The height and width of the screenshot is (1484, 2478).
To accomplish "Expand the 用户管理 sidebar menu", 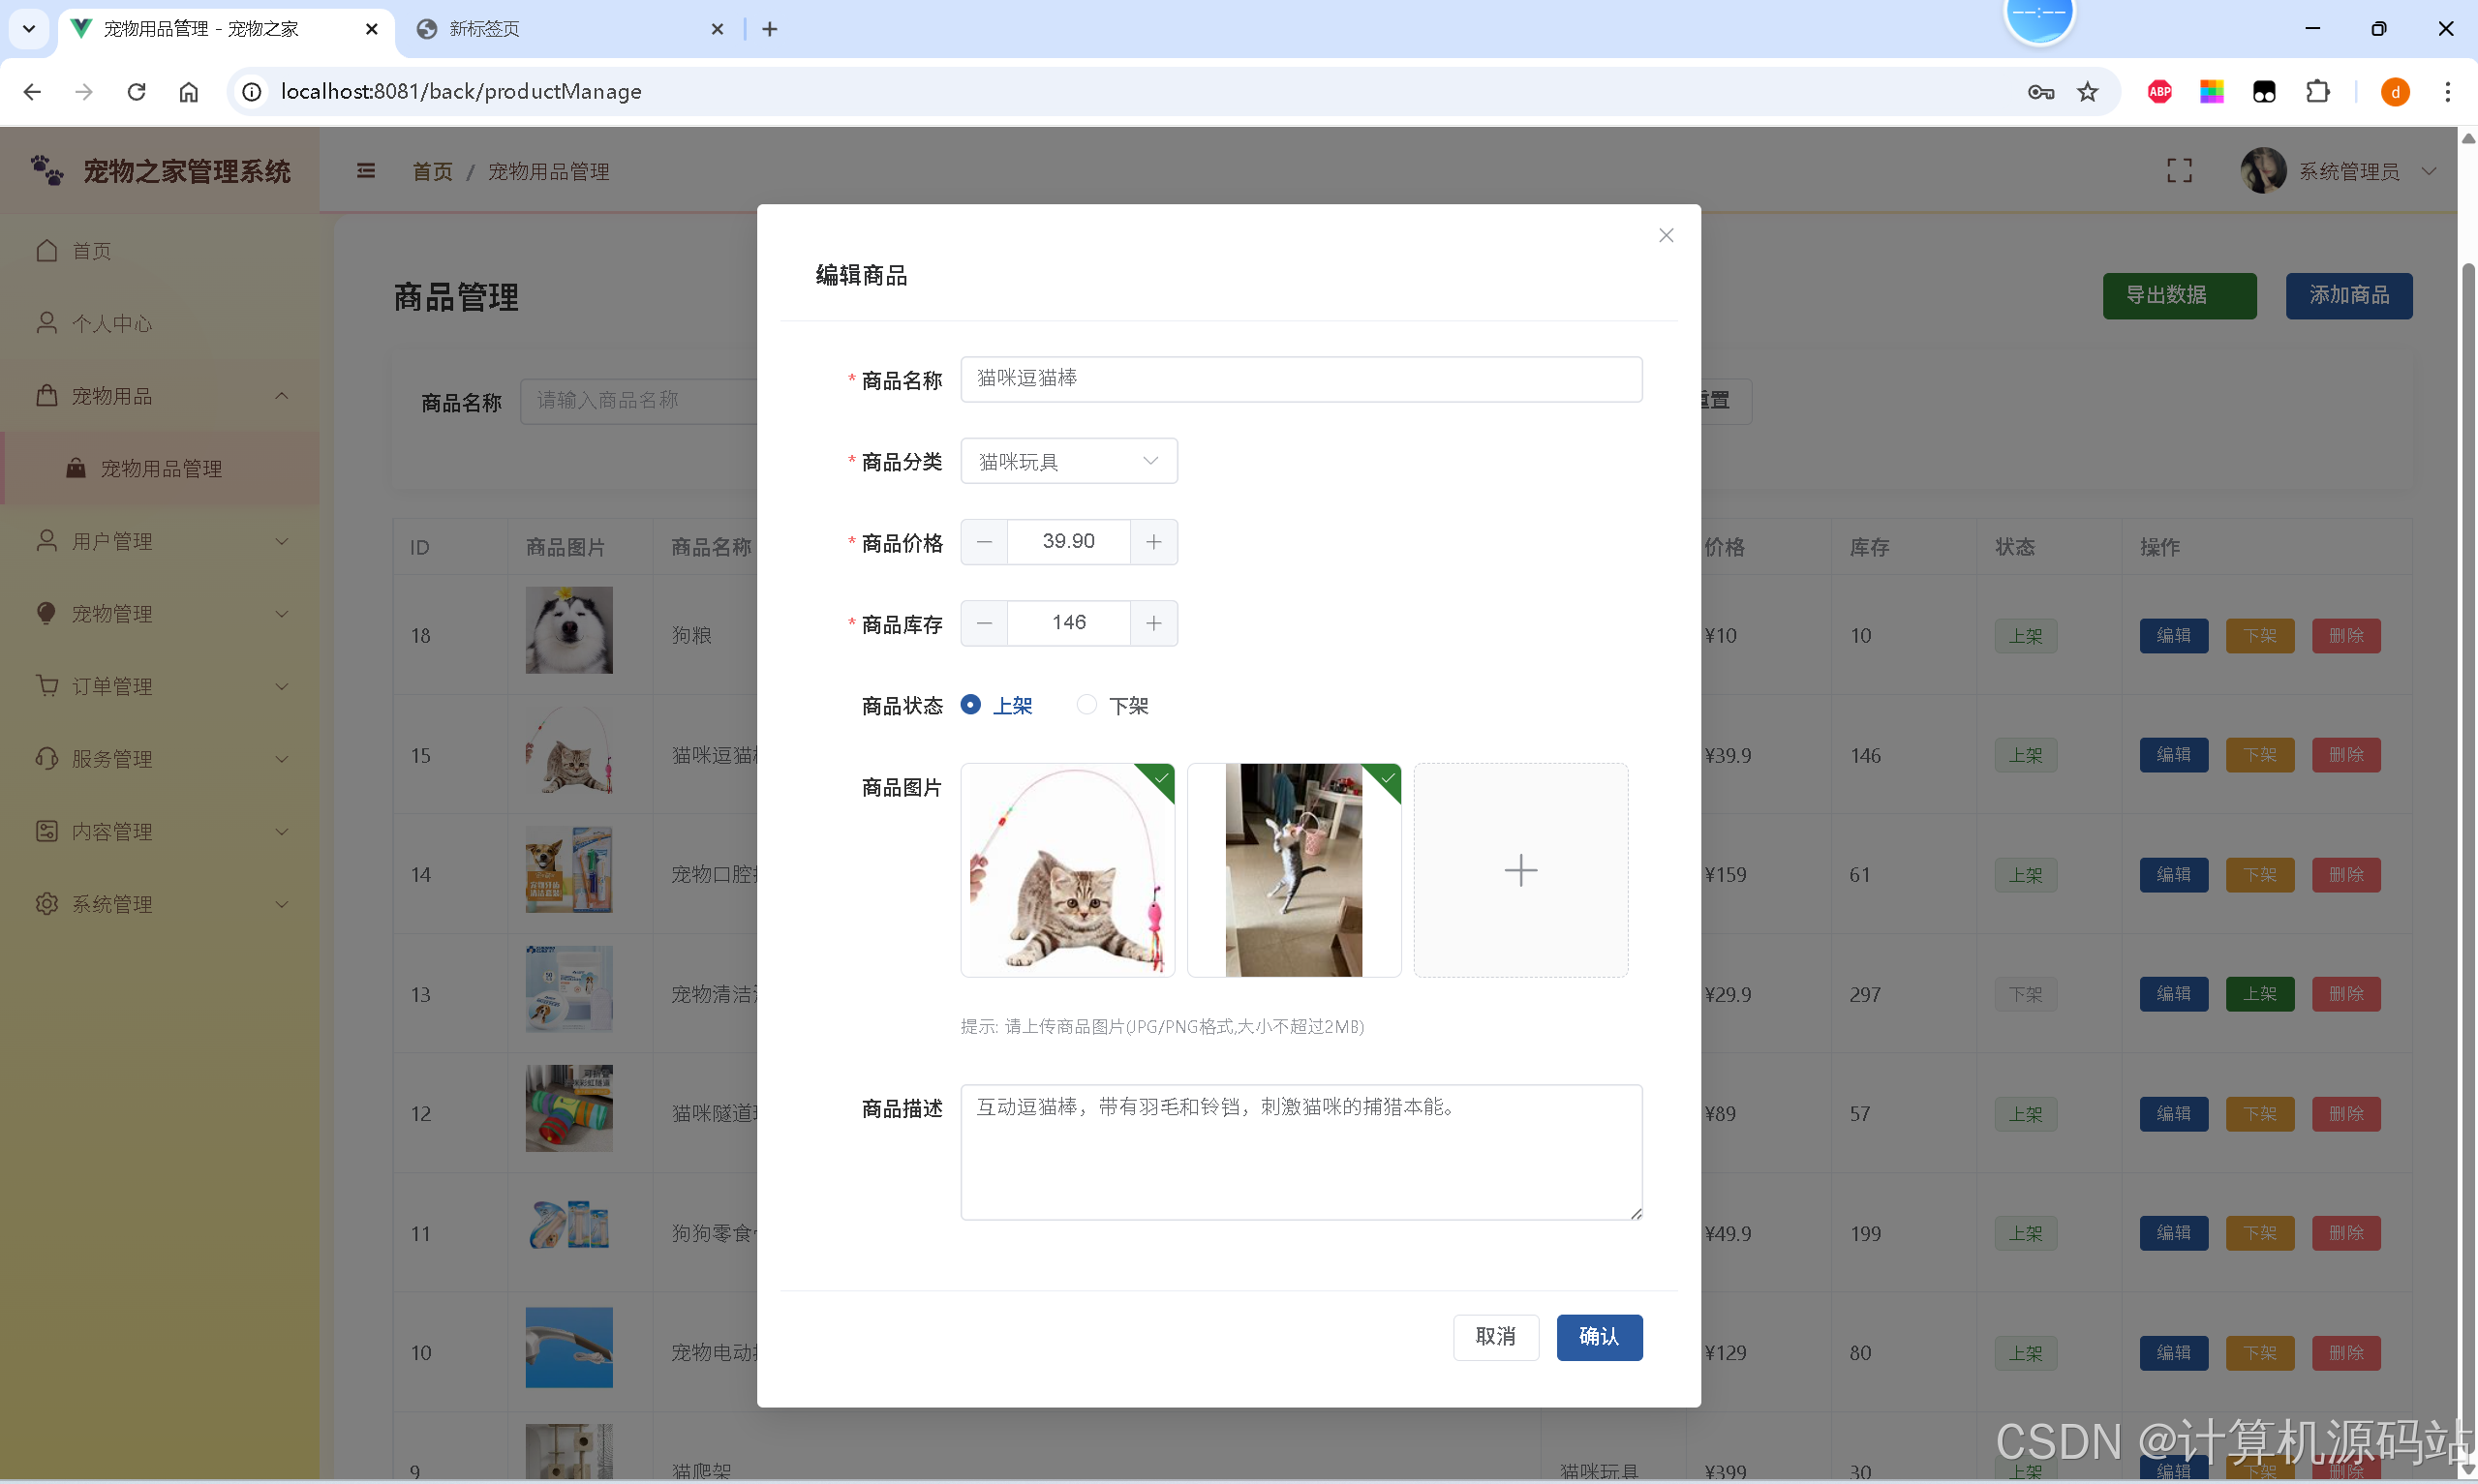I will (282, 541).
